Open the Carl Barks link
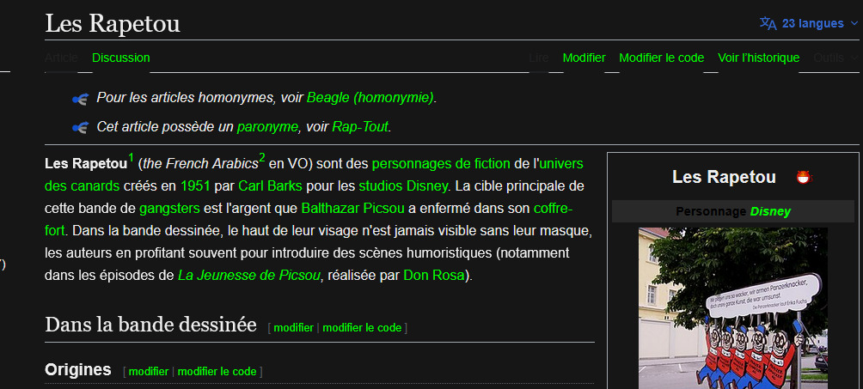 coord(270,186)
